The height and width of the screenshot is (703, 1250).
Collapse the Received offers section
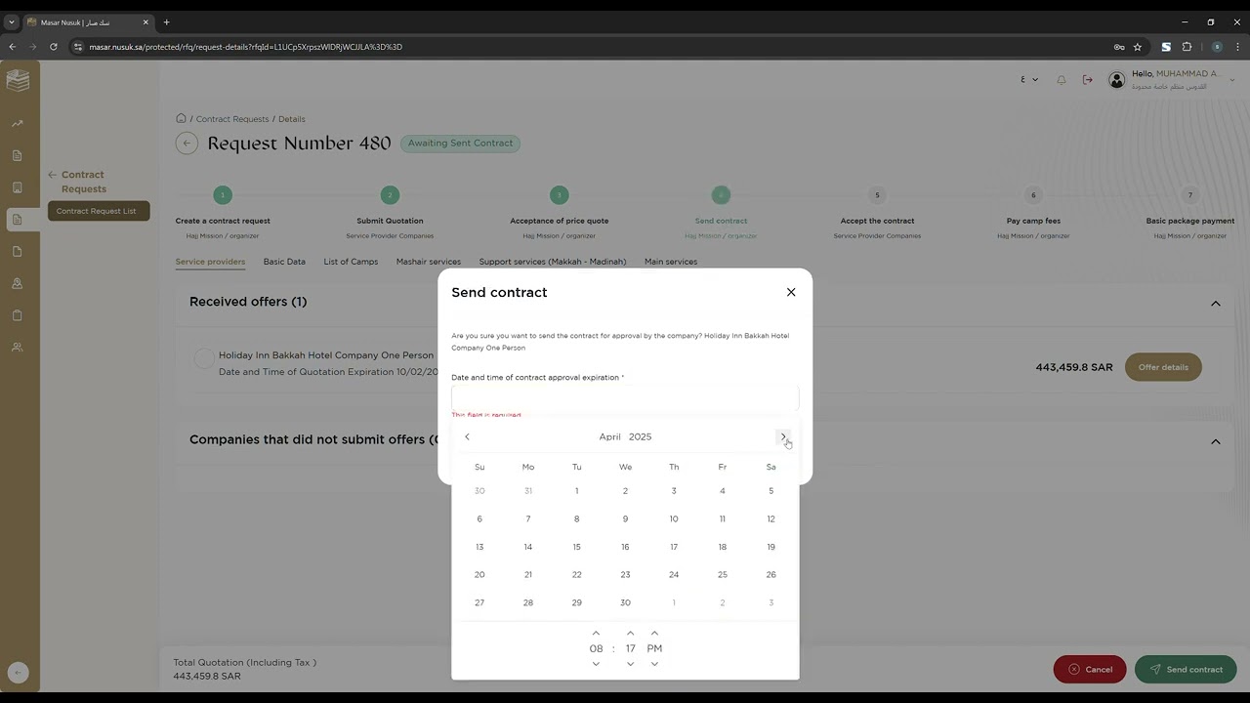pos(1216,304)
